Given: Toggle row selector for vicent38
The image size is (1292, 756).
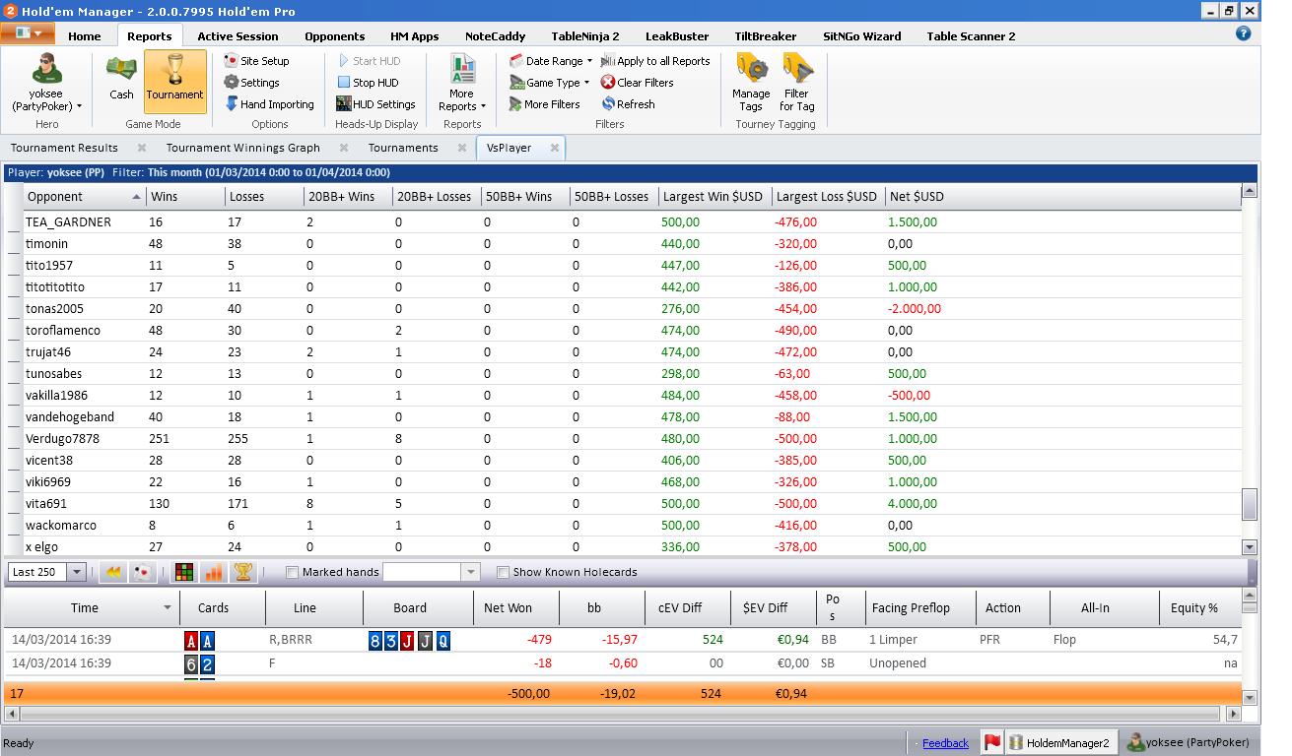Looking at the screenshot, I should point(14,461).
